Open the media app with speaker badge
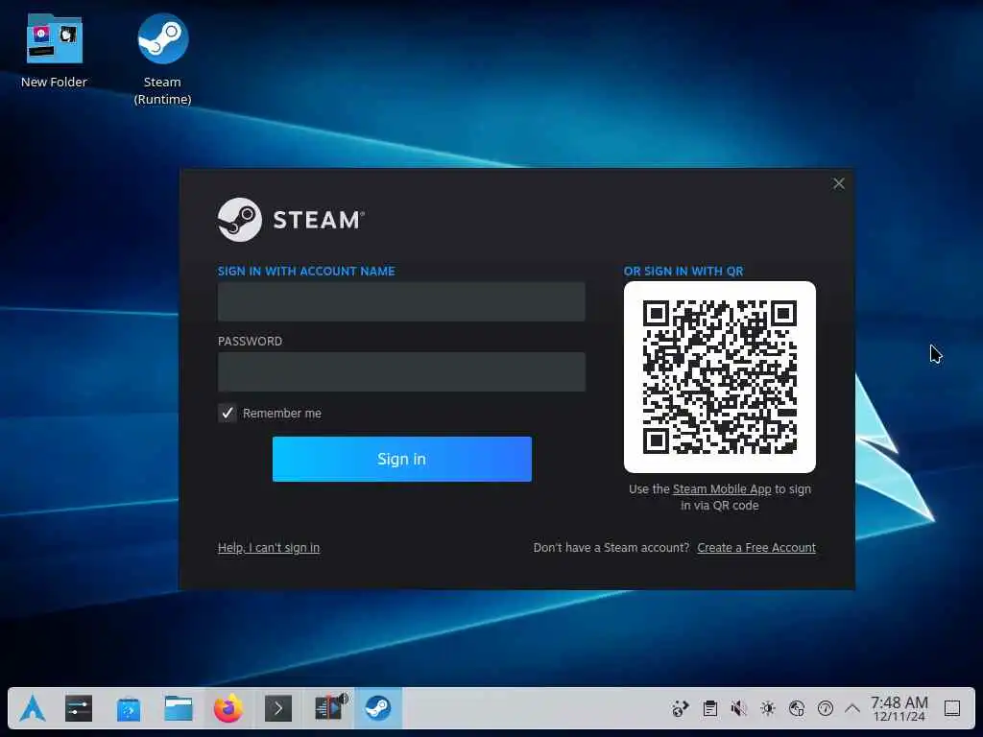 pos(330,708)
